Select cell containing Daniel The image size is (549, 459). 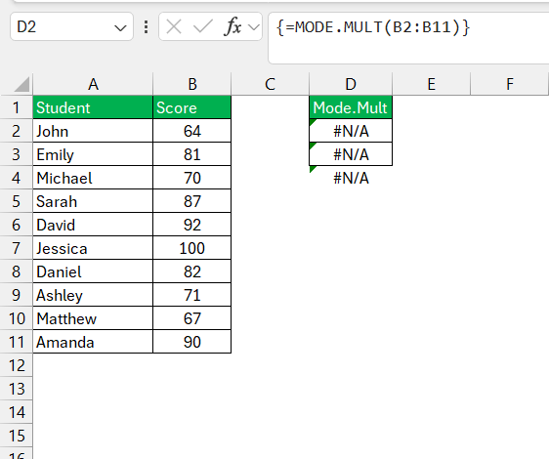93,271
